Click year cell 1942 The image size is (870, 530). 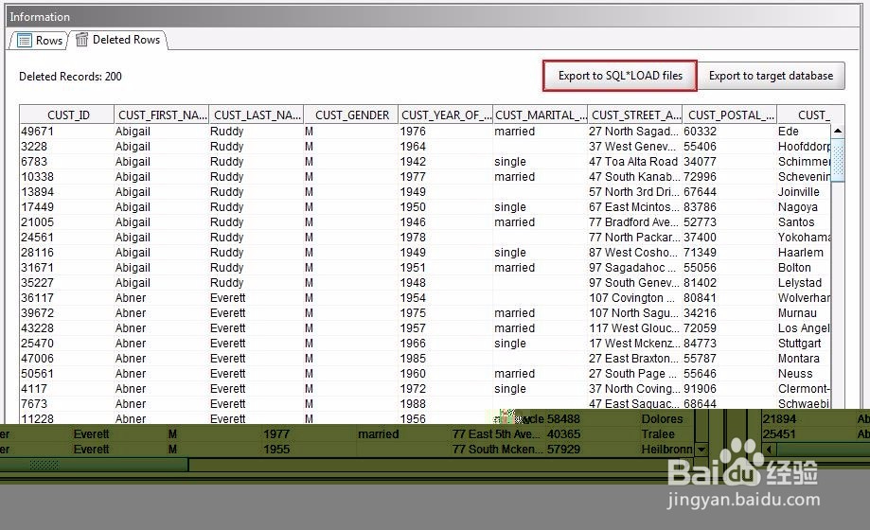pyautogui.click(x=446, y=162)
